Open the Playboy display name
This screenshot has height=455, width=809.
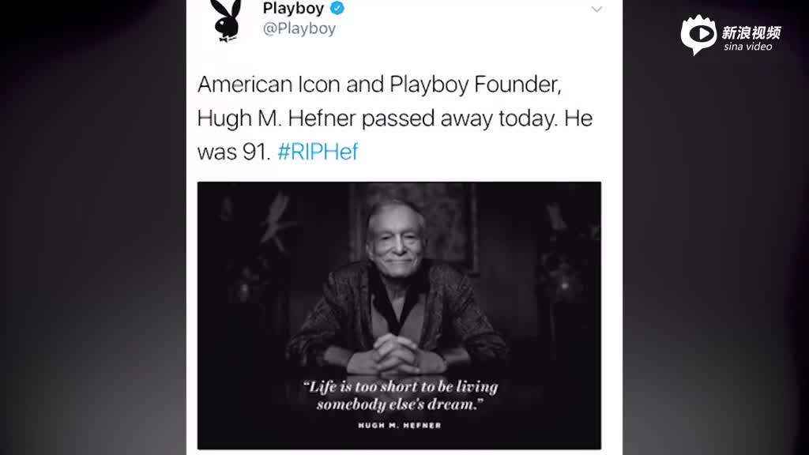pyautogui.click(x=293, y=8)
